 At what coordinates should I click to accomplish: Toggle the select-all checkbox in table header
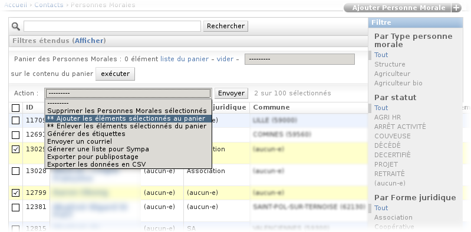click(x=15, y=108)
